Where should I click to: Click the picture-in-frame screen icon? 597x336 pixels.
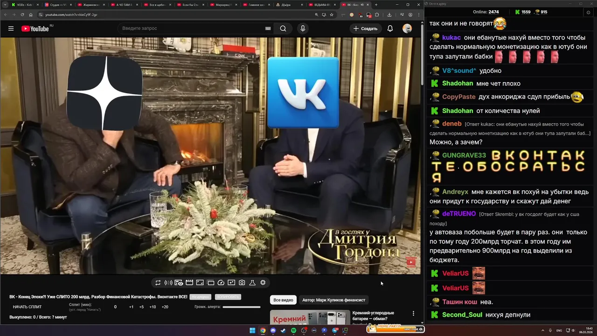point(200,283)
